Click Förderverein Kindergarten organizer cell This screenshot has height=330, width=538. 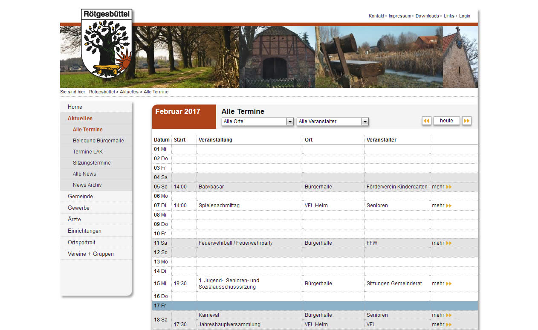397,187
